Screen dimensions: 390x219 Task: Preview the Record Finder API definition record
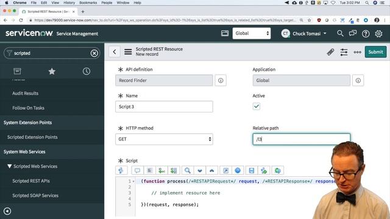(221, 80)
